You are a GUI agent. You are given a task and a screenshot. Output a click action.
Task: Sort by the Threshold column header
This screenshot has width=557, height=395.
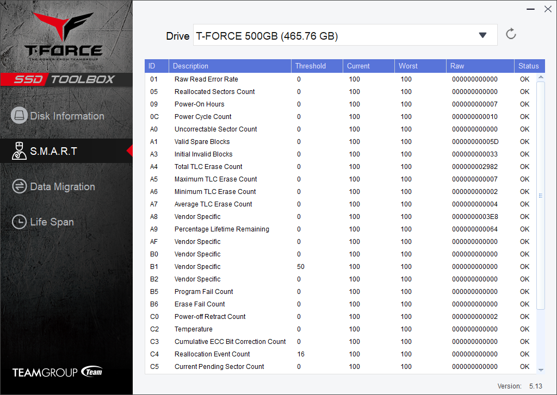[x=317, y=66]
